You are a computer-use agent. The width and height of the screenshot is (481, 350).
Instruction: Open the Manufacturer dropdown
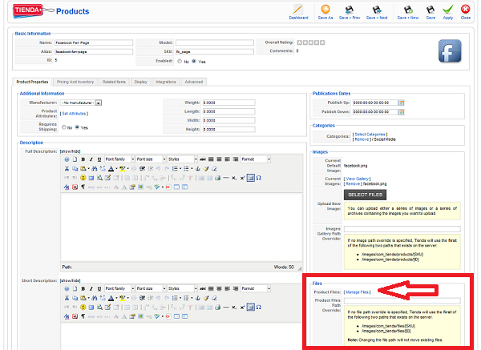click(x=81, y=103)
